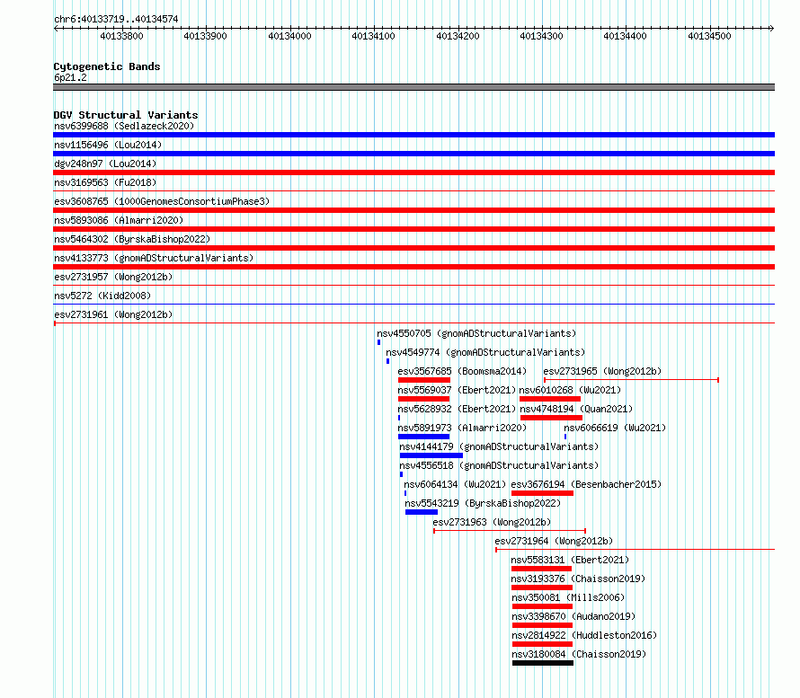Open nsv5569037 (Ebert2021) variant label
This screenshot has width=800, height=698.
(457, 390)
